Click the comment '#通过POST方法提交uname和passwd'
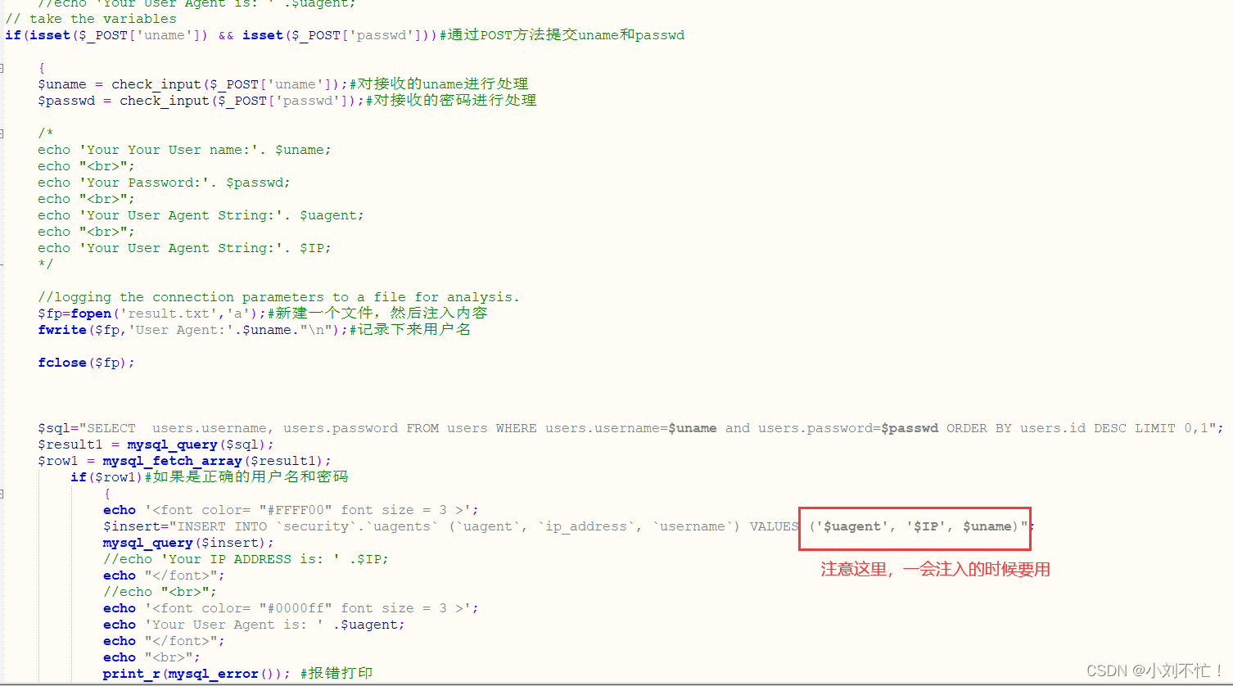 pos(562,35)
